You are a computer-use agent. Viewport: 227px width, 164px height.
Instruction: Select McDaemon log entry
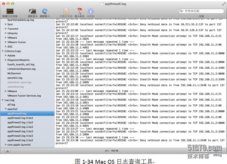[x=14, y=73]
